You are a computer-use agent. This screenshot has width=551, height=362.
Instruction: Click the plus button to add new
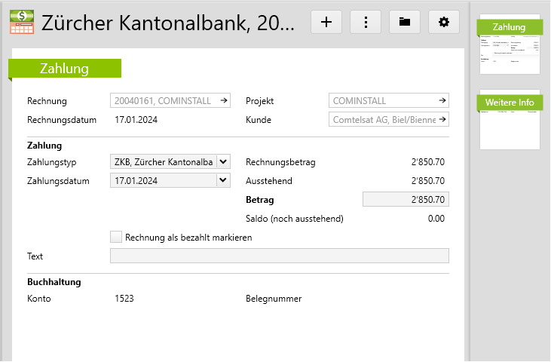tap(326, 22)
